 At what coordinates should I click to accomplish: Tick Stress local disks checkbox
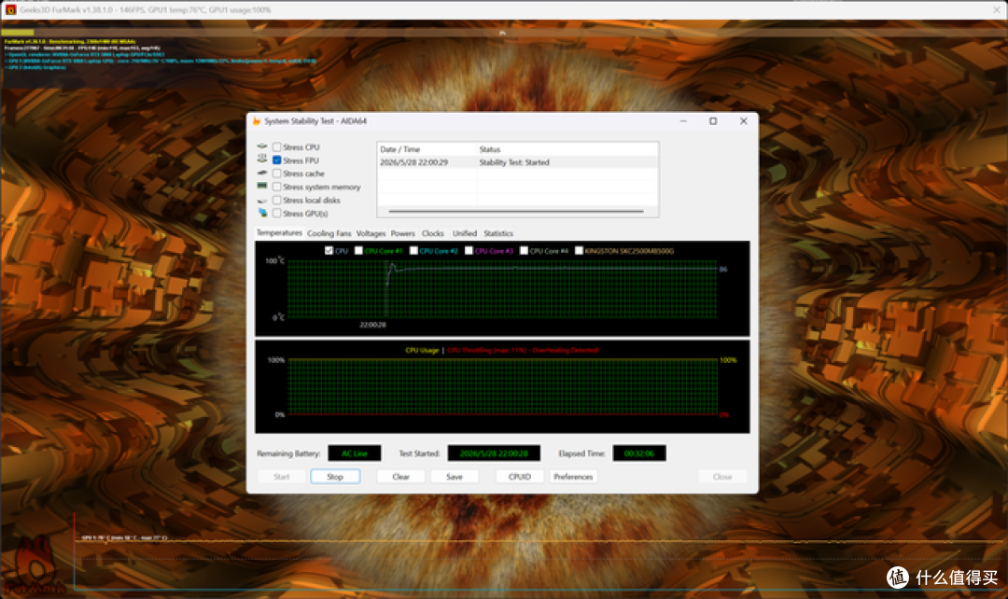point(276,200)
